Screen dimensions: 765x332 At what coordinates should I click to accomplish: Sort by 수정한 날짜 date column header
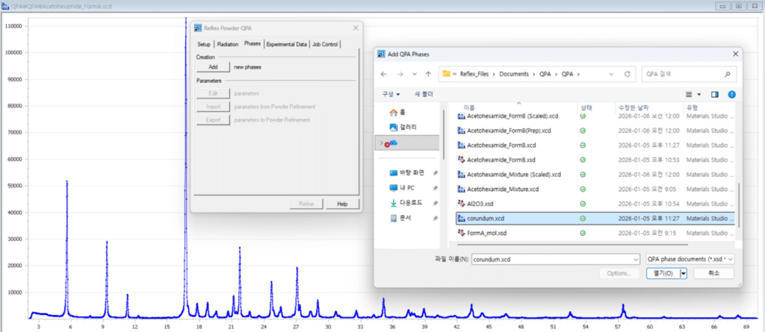point(634,107)
